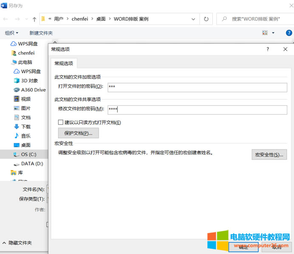Change the view layout icon
The width and height of the screenshot is (294, 254).
(x=265, y=33)
